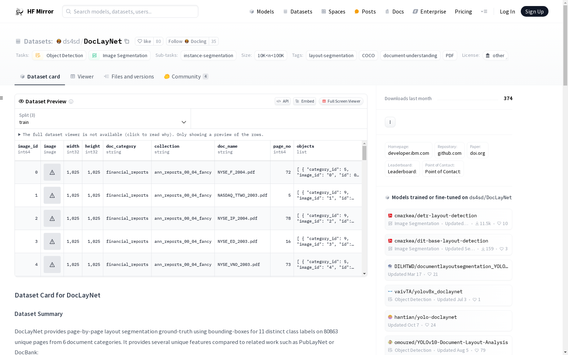Click the Sign Up button
The image size is (568, 355).
click(x=534, y=11)
